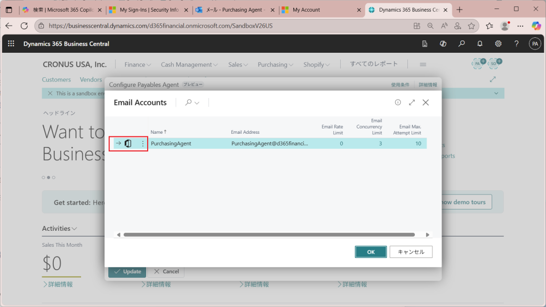Expand the Purchasing menu
546x307 pixels.
click(x=276, y=64)
